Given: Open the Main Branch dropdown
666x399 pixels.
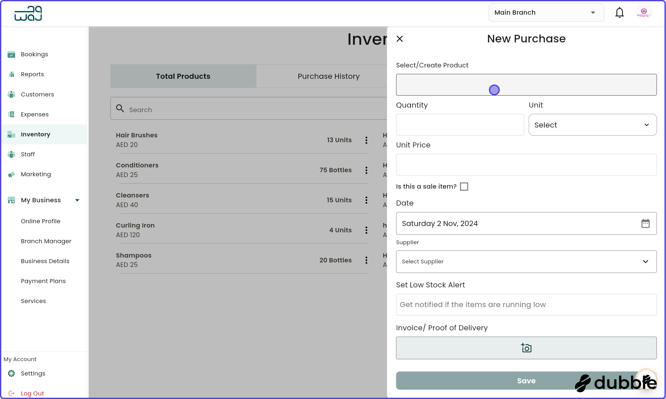Looking at the screenshot, I should (x=546, y=13).
